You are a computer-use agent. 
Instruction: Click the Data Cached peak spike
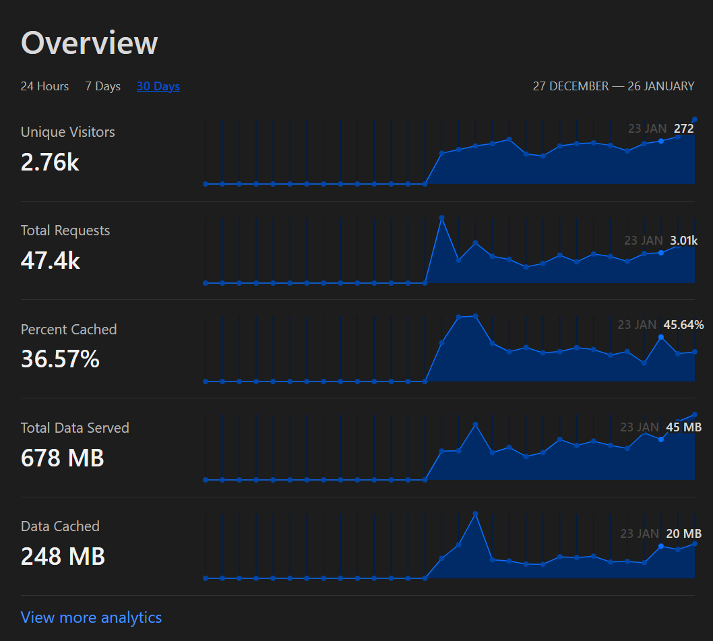[x=476, y=513]
